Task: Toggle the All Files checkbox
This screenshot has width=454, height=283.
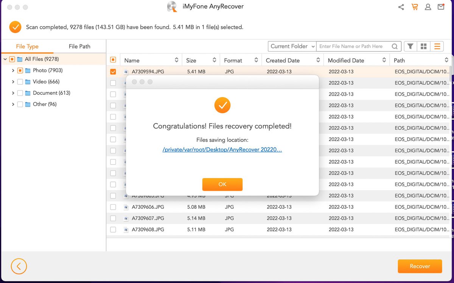Action: pos(12,59)
